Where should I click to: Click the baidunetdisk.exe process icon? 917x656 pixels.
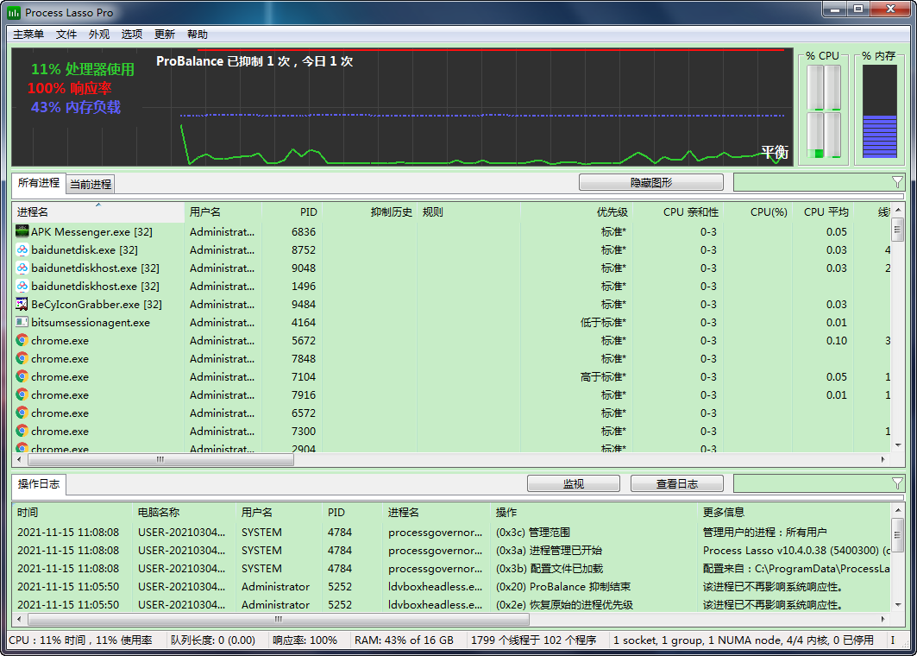pyautogui.click(x=22, y=249)
